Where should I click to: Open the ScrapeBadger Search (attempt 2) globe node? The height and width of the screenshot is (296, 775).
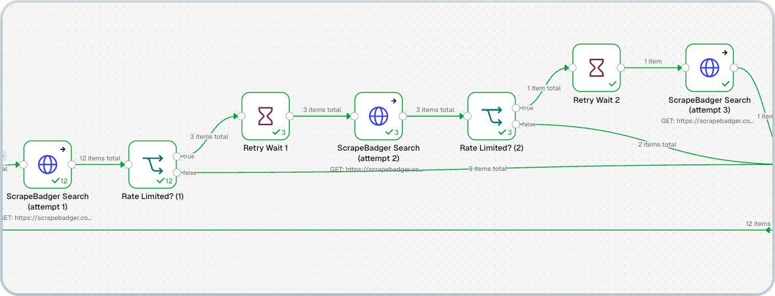378,116
